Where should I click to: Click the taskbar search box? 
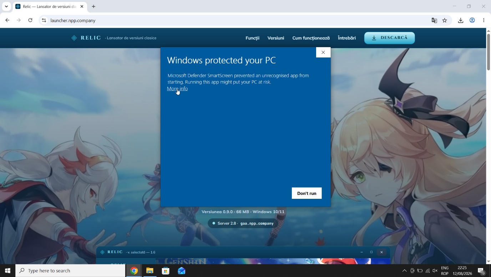pyautogui.click(x=70, y=271)
